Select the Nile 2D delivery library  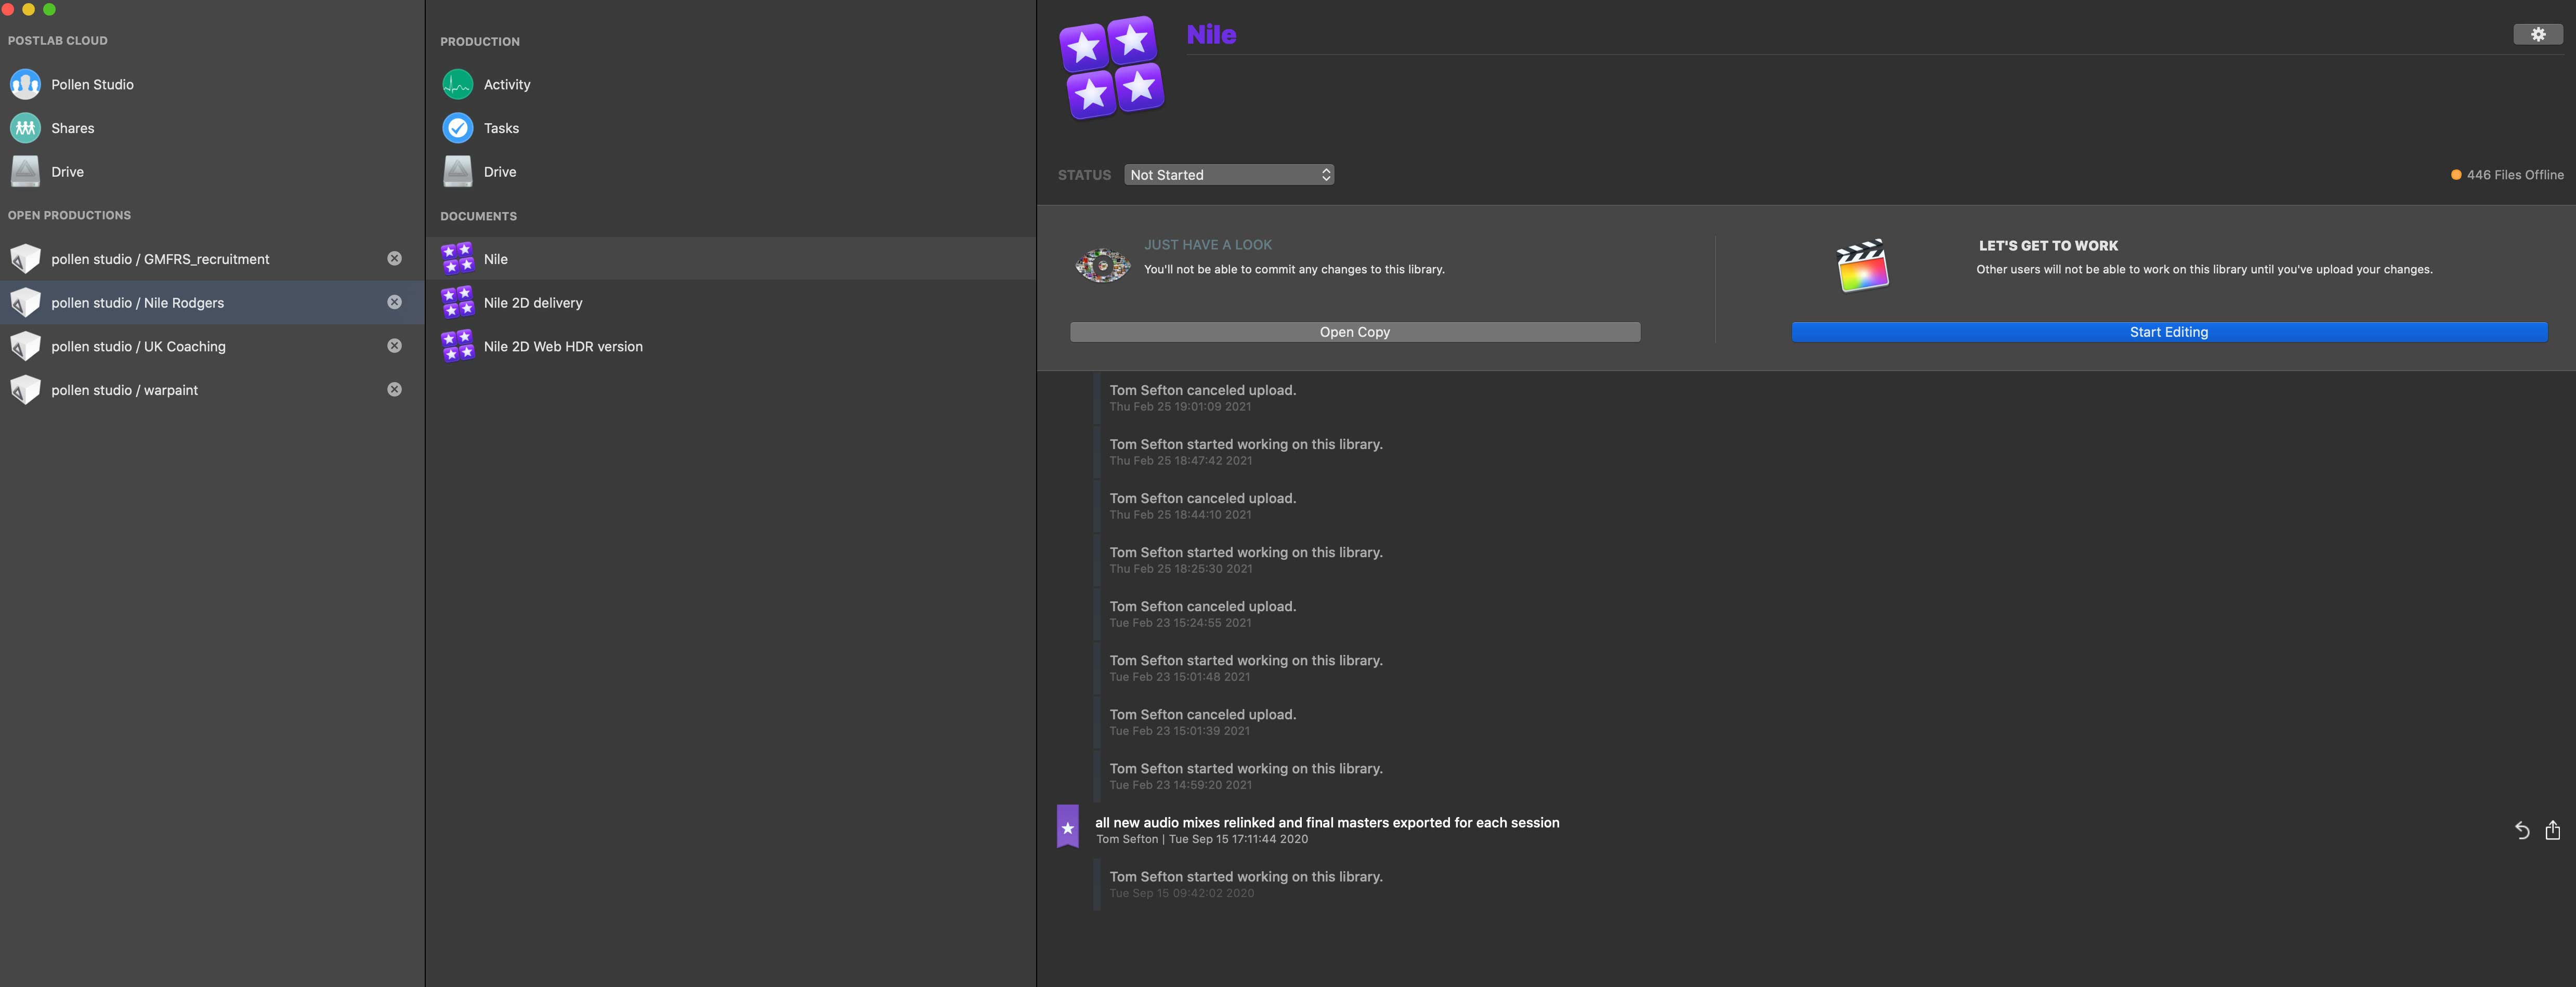(731, 303)
